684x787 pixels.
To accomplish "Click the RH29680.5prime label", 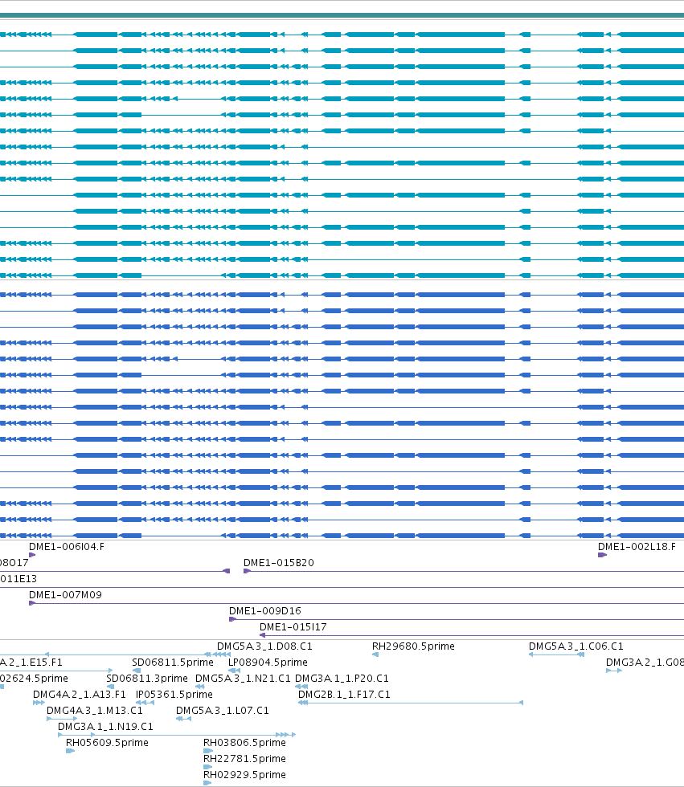I will (413, 646).
